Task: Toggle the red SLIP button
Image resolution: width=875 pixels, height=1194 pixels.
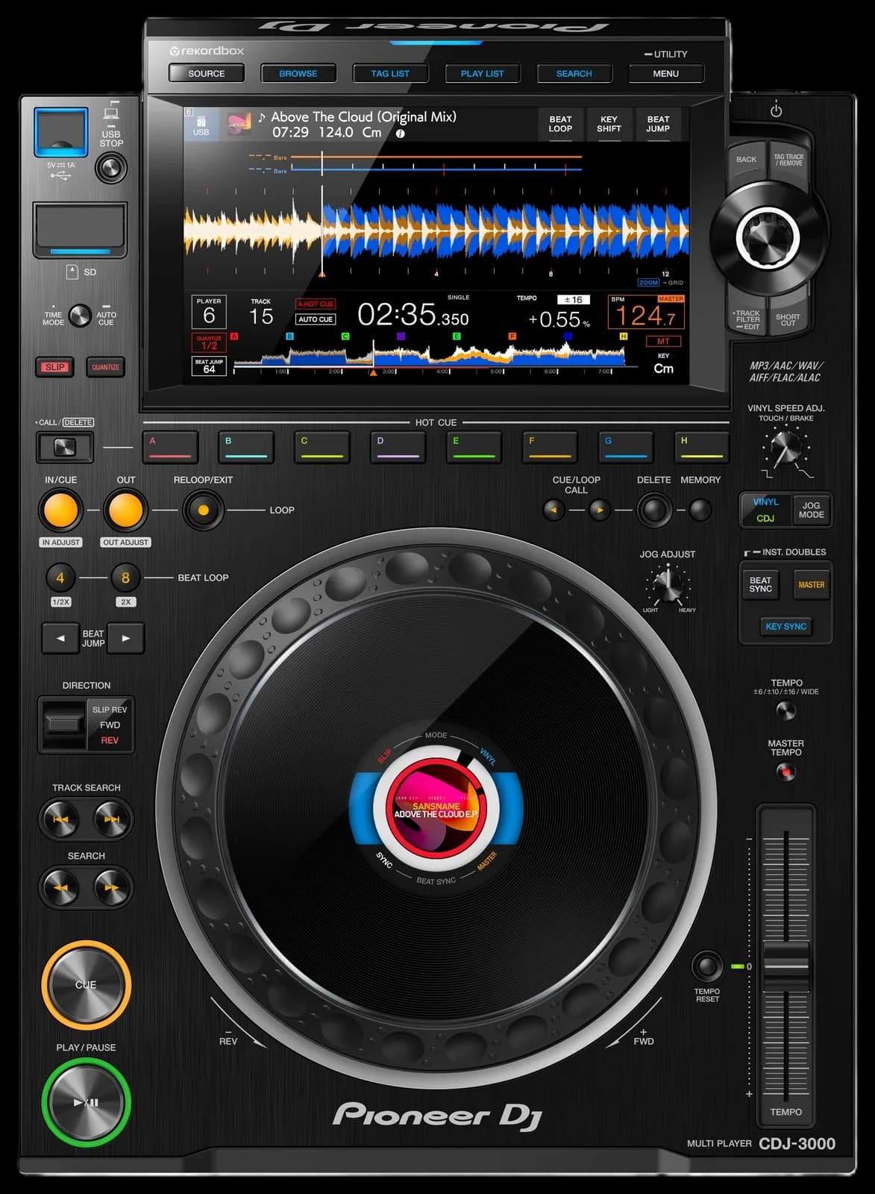Action: 55,367
